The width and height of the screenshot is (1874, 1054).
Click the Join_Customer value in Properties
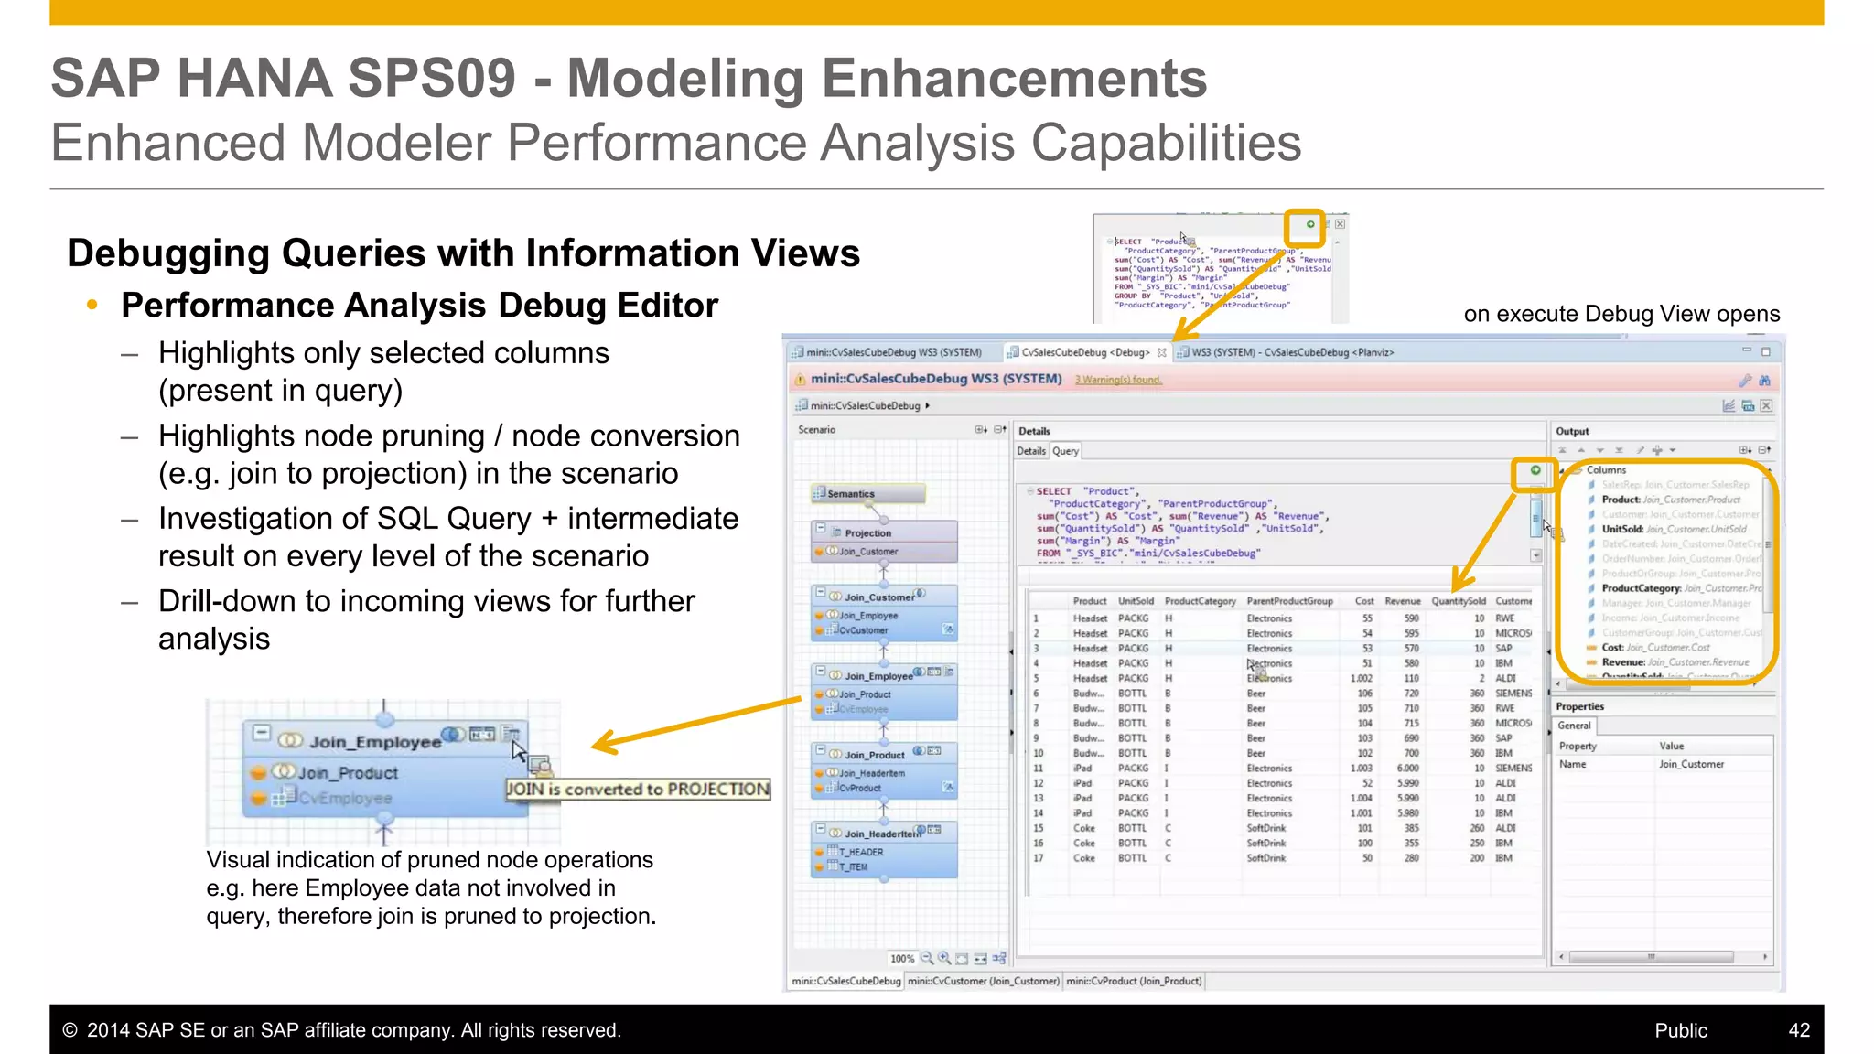coord(1691,764)
